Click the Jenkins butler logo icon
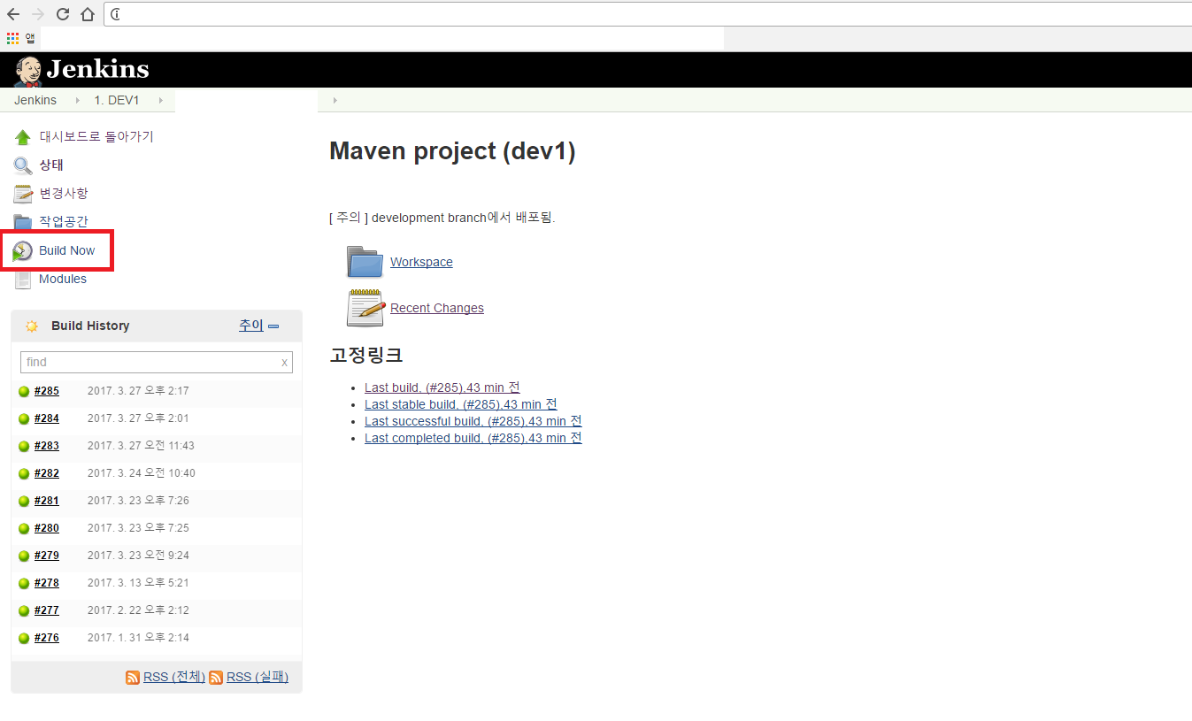 pyautogui.click(x=28, y=71)
